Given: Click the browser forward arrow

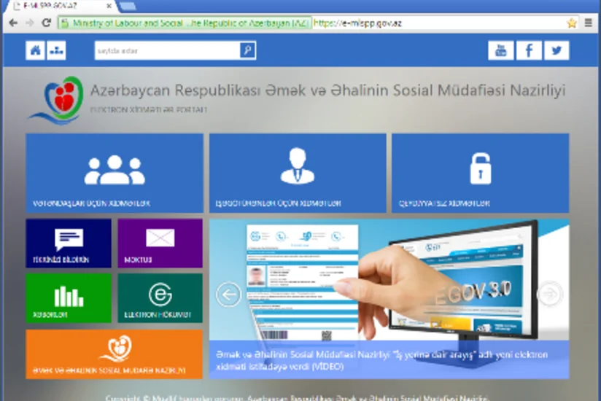Looking at the screenshot, I should 30,23.
